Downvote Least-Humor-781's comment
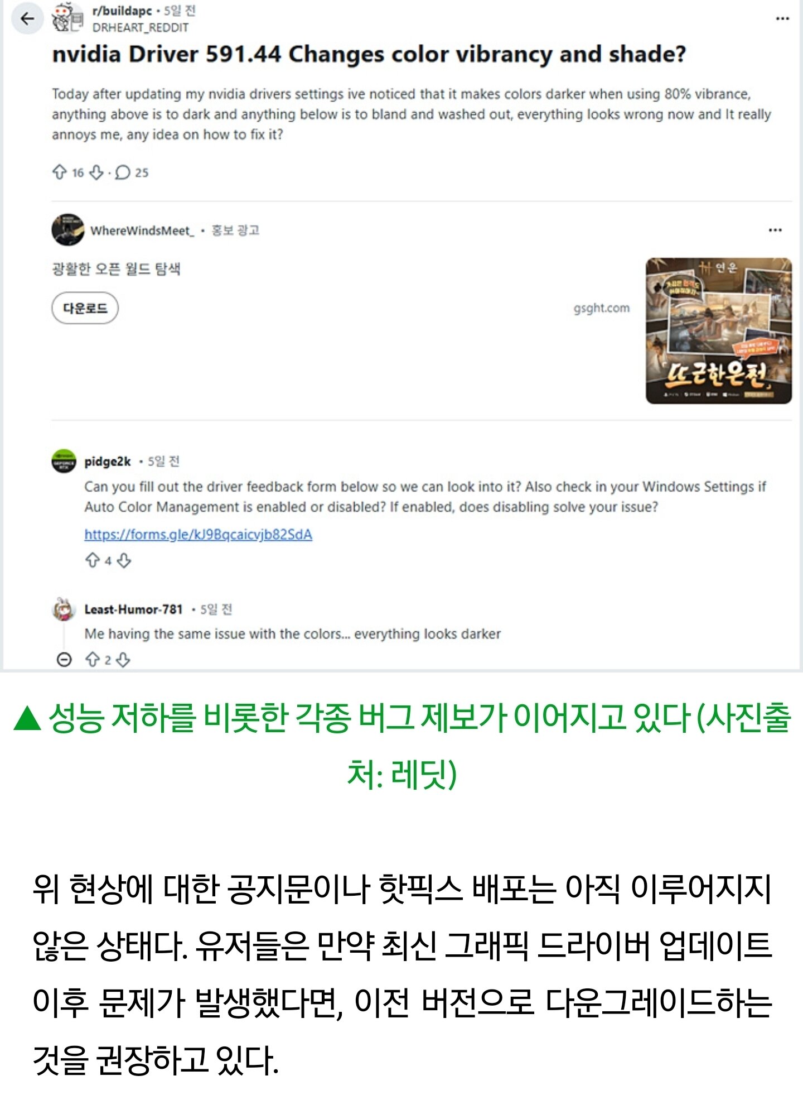This screenshot has height=1119, width=803. tap(123, 660)
